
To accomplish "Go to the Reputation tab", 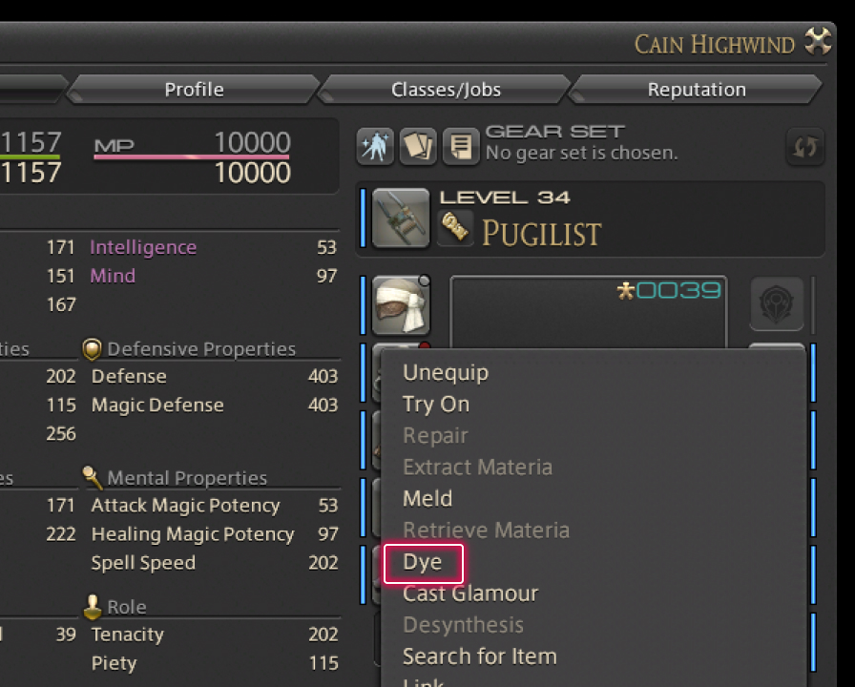I will [697, 90].
